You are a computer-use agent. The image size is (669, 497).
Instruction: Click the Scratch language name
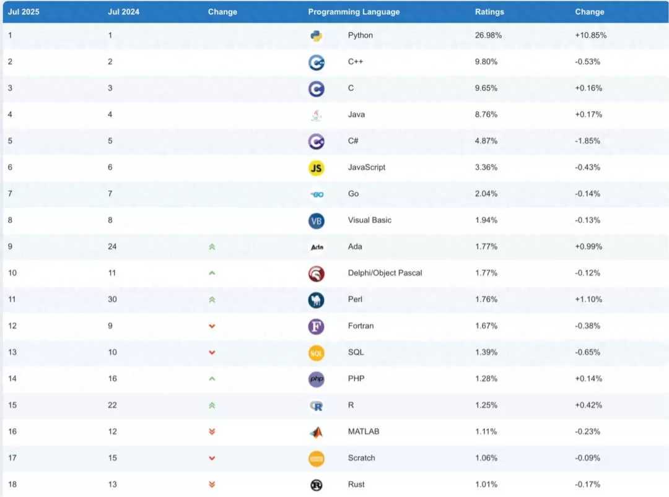(x=361, y=458)
